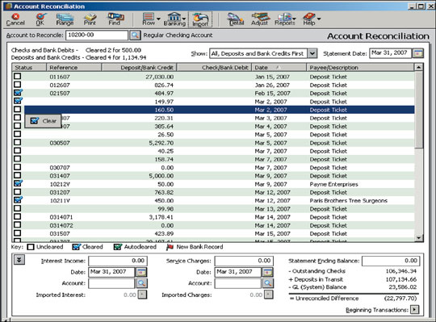Open the Range tool
The height and width of the screenshot is (322, 436).
(65, 19)
